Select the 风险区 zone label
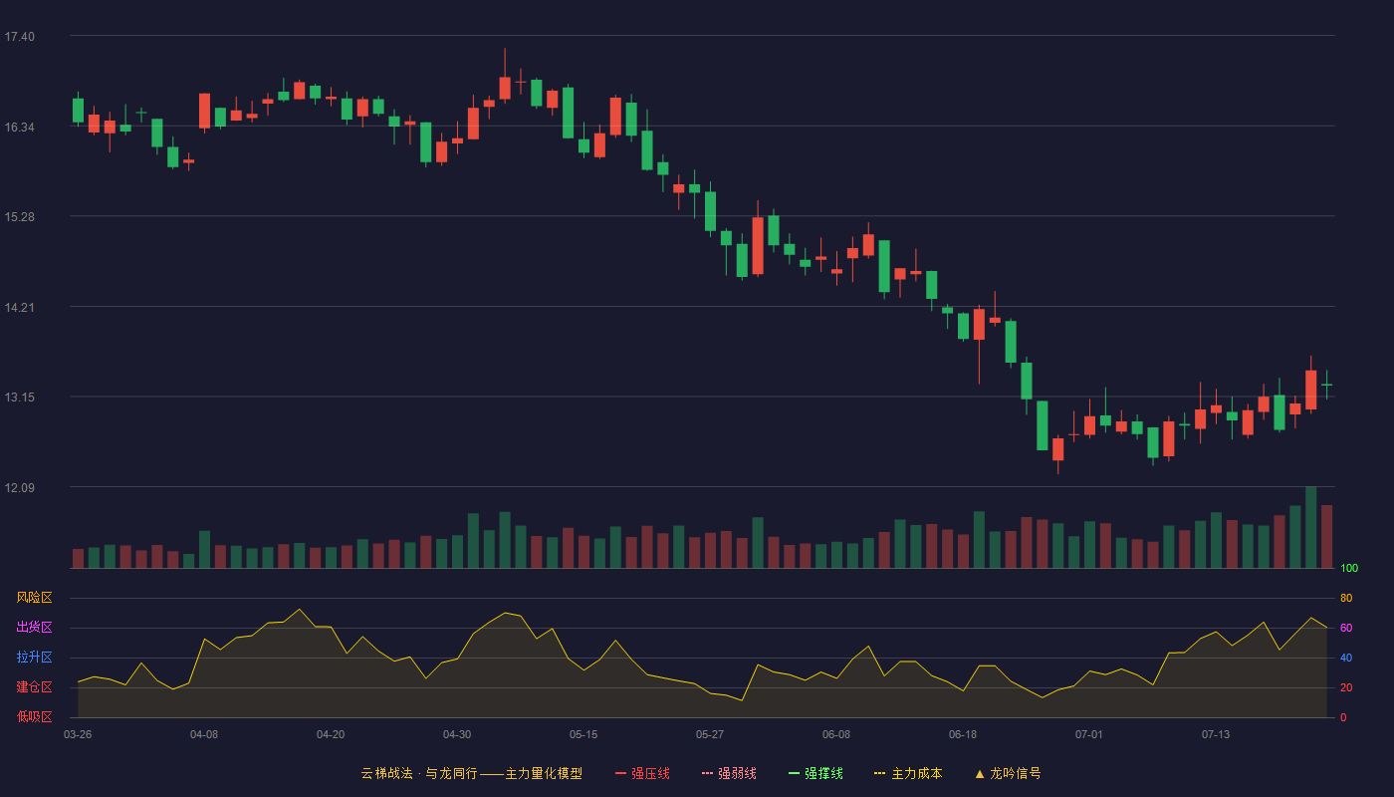This screenshot has height=797, width=1394. pyautogui.click(x=34, y=598)
